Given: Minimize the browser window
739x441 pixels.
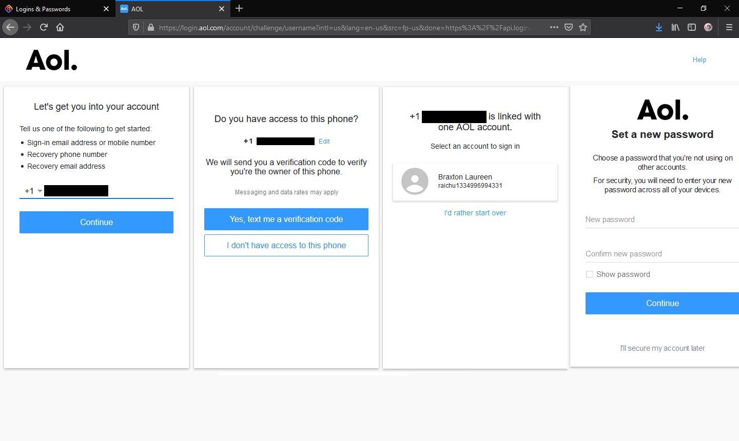Looking at the screenshot, I should click(680, 8).
